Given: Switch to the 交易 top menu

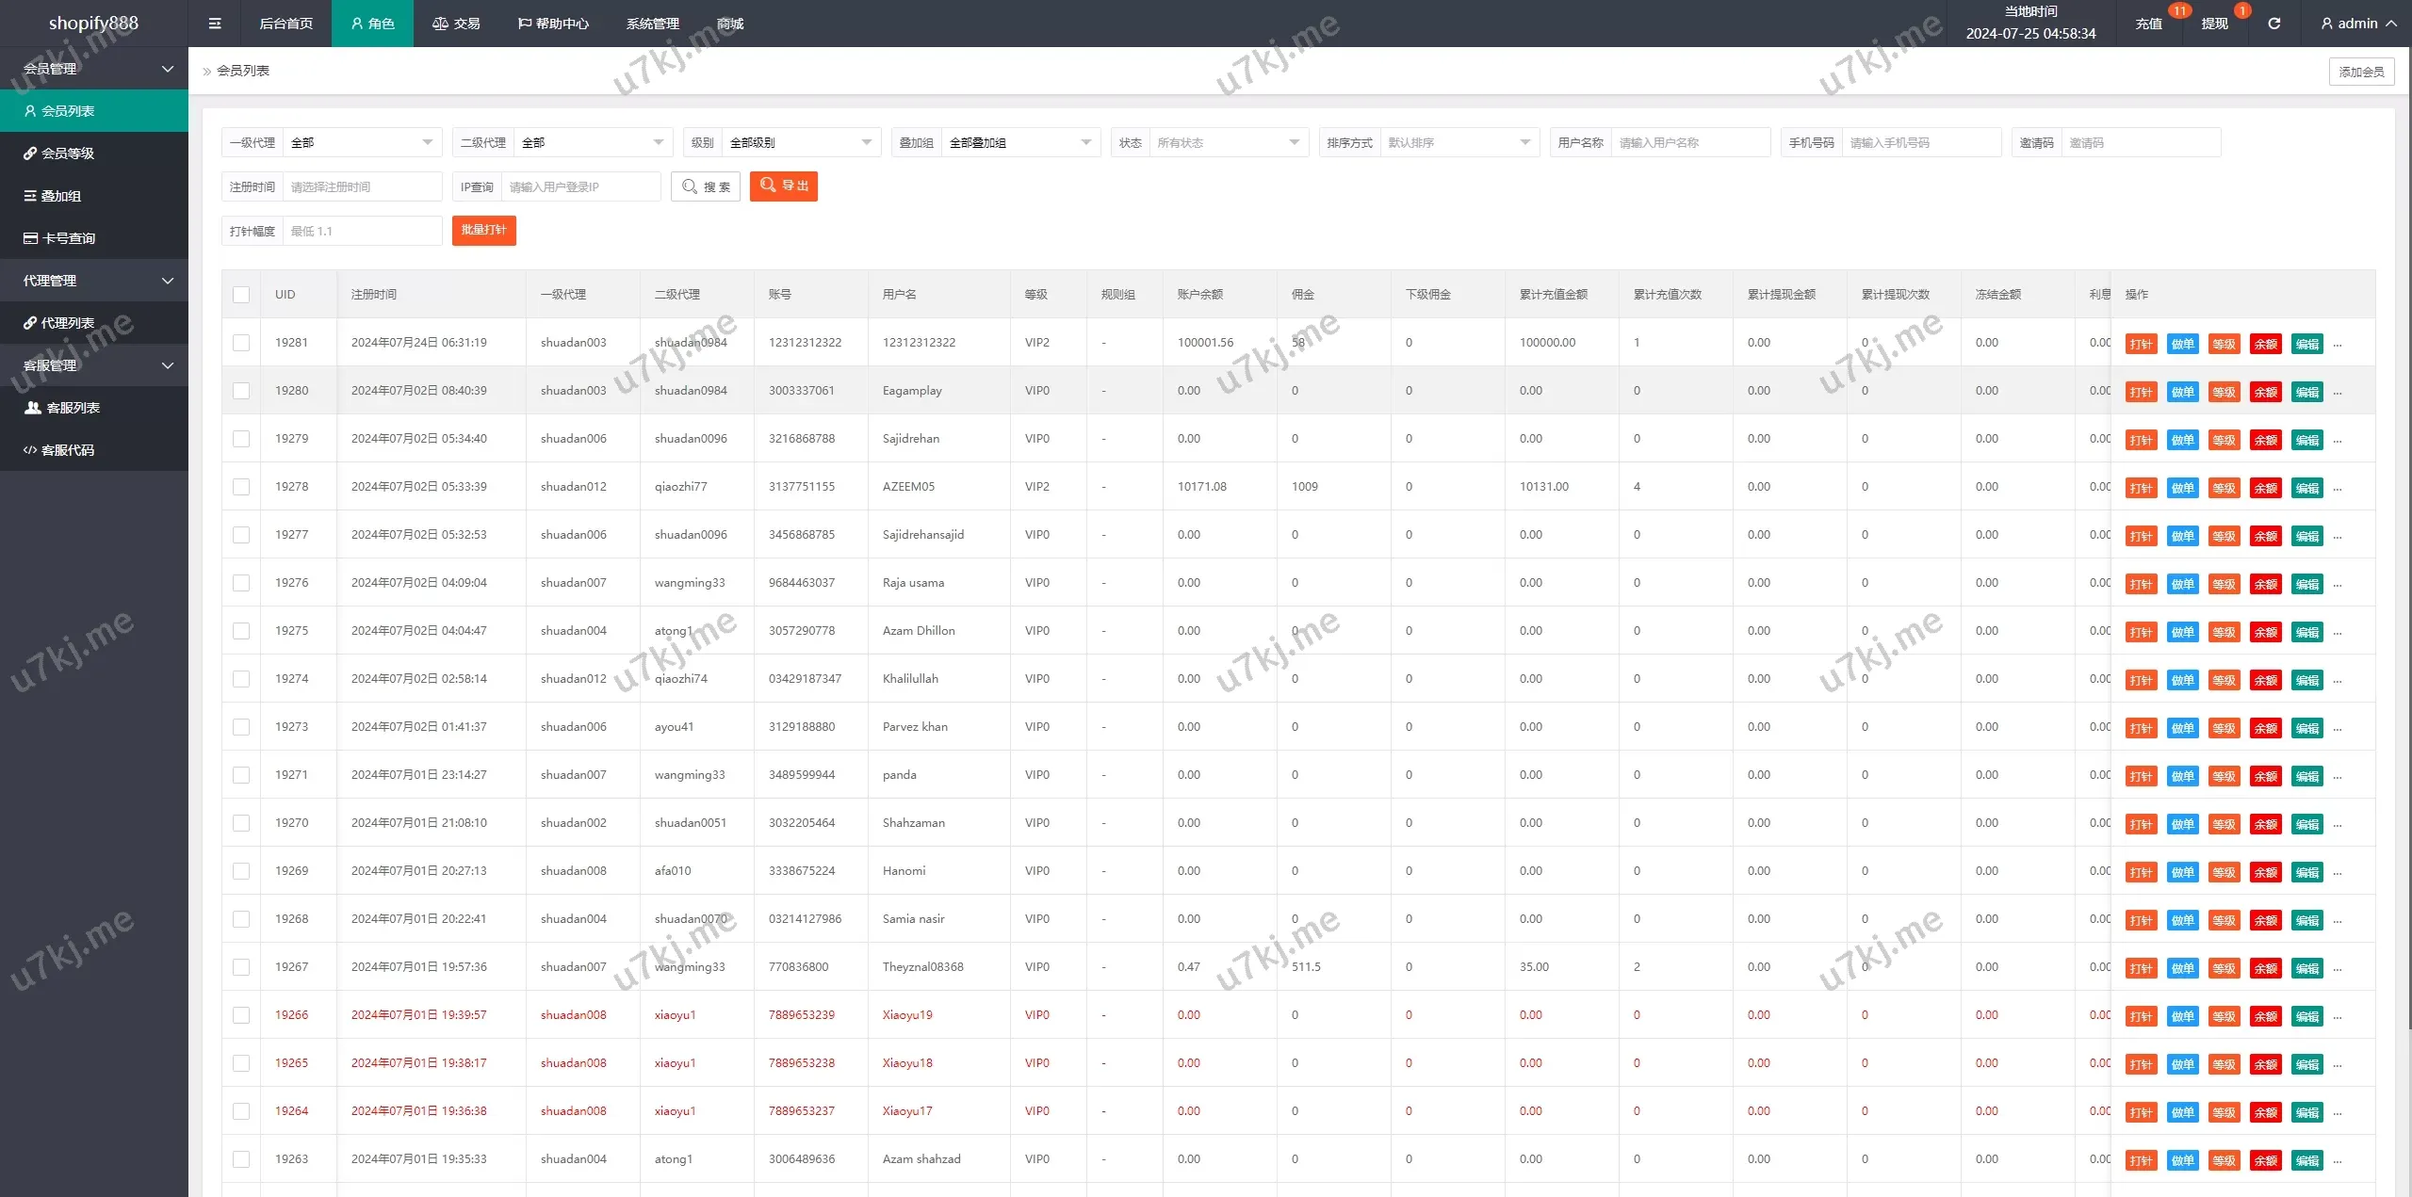Looking at the screenshot, I should (456, 24).
